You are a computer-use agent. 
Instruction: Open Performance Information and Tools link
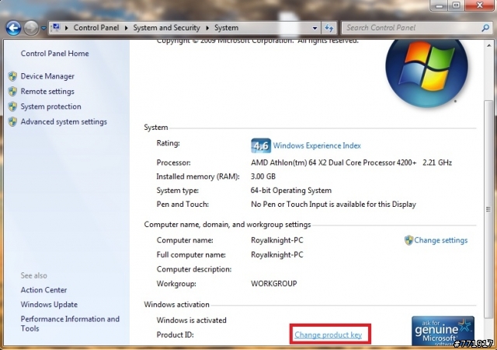tap(70, 324)
